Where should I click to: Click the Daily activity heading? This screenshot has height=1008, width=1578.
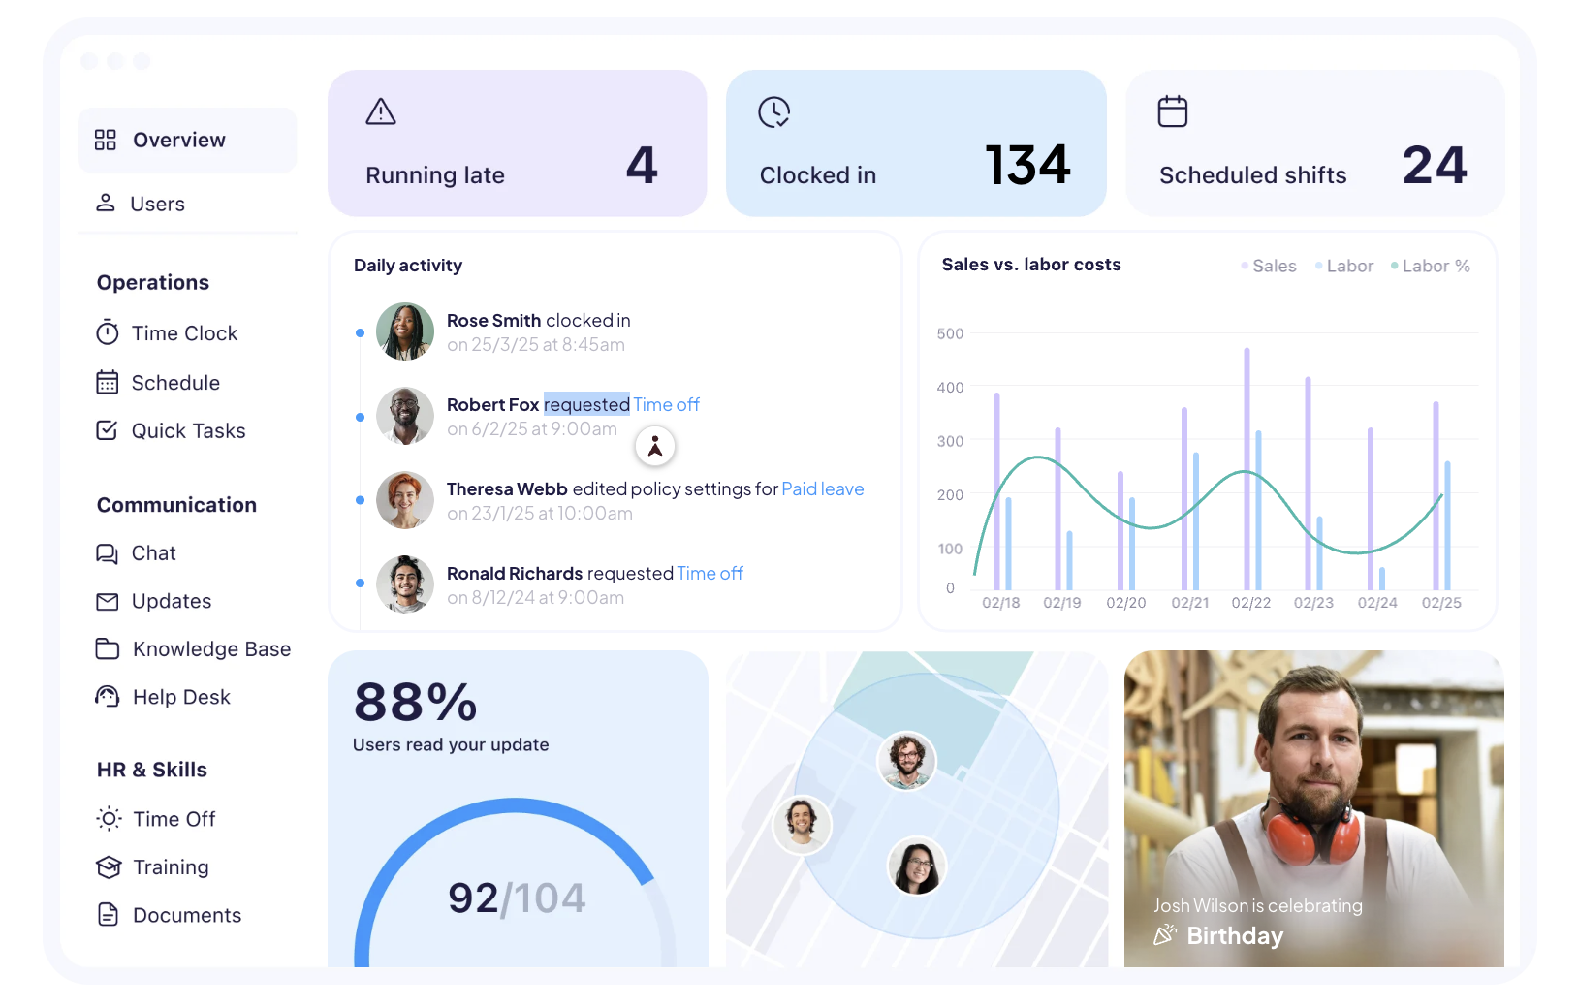click(408, 265)
